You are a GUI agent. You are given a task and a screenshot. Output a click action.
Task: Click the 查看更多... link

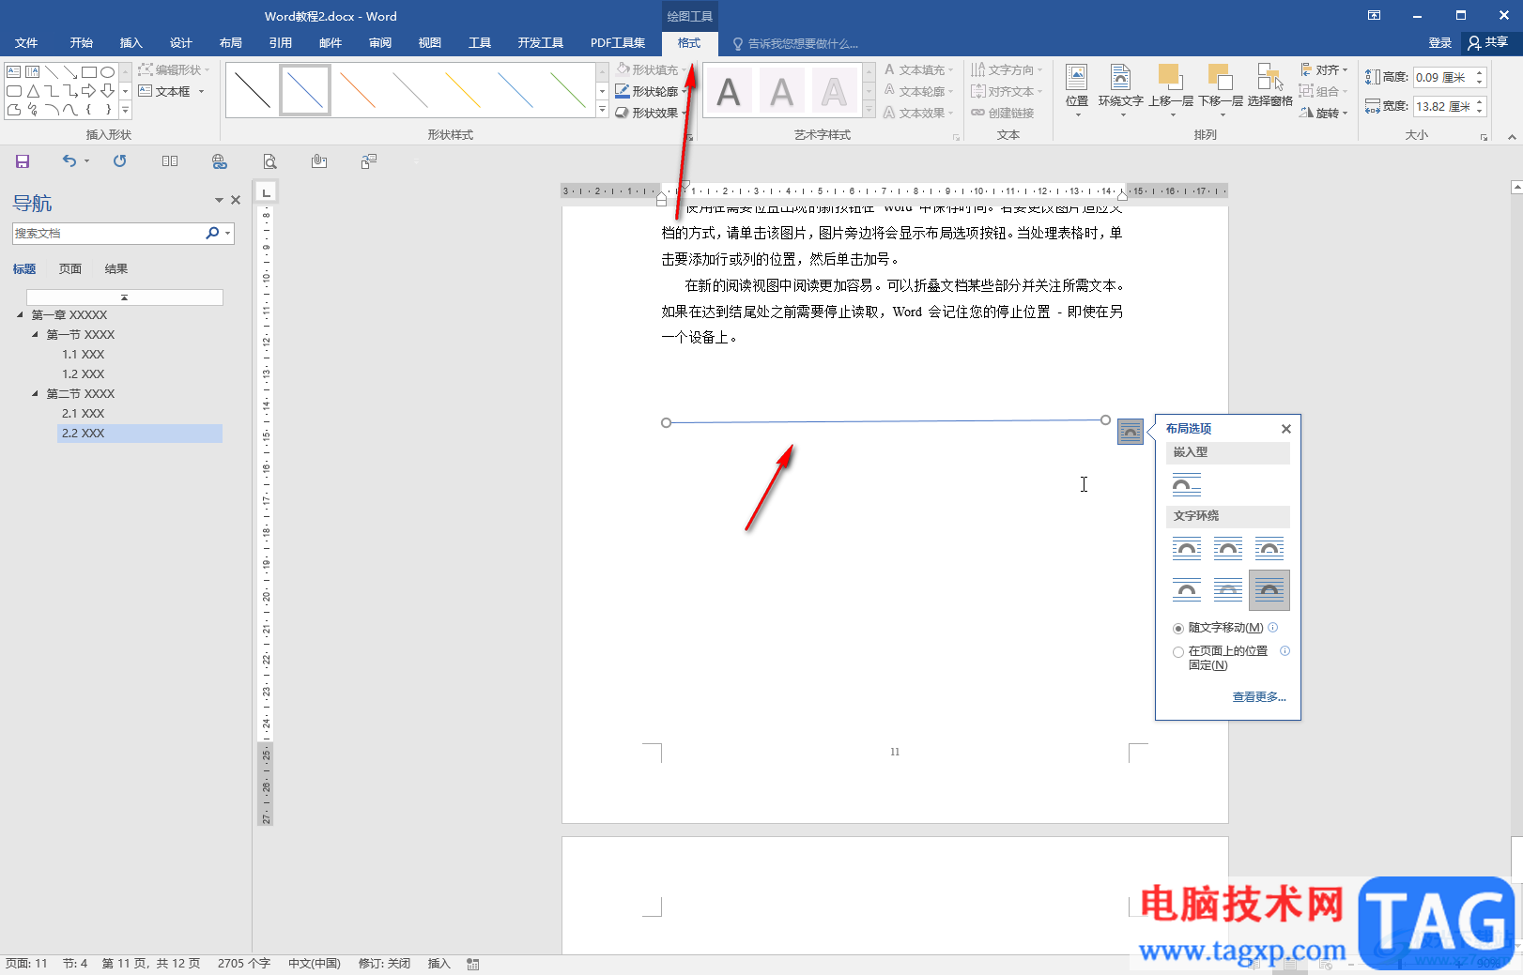point(1259,696)
